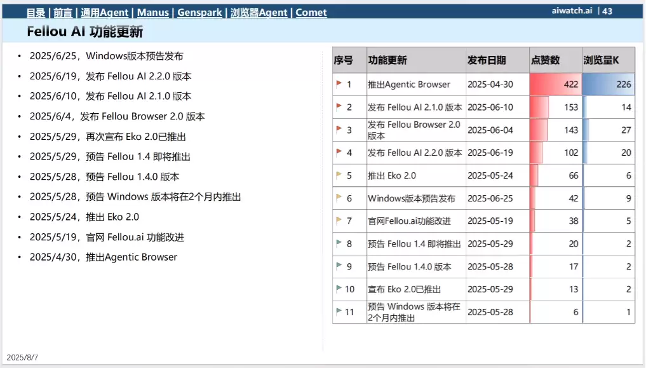Jump to the Genspark section link

[x=199, y=13]
